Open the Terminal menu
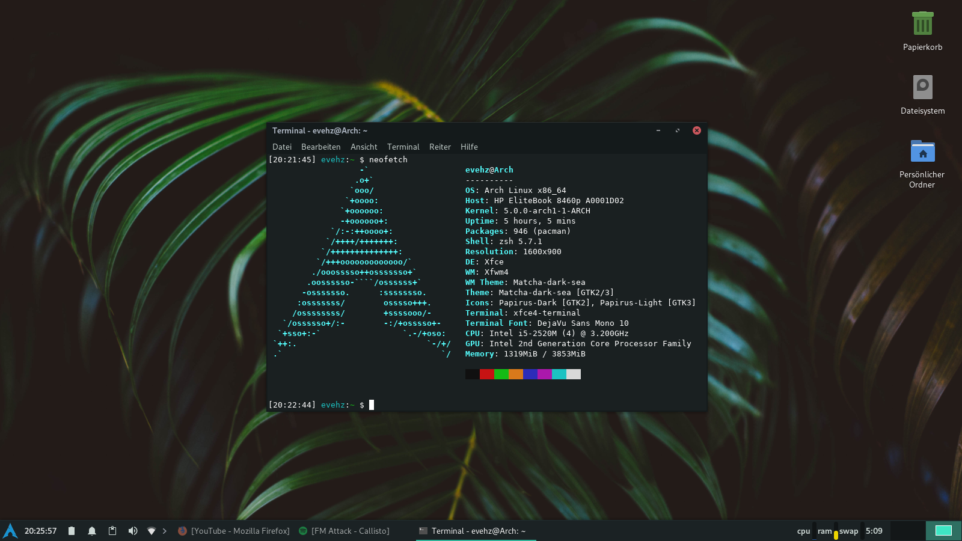The width and height of the screenshot is (962, 541). [x=403, y=147]
